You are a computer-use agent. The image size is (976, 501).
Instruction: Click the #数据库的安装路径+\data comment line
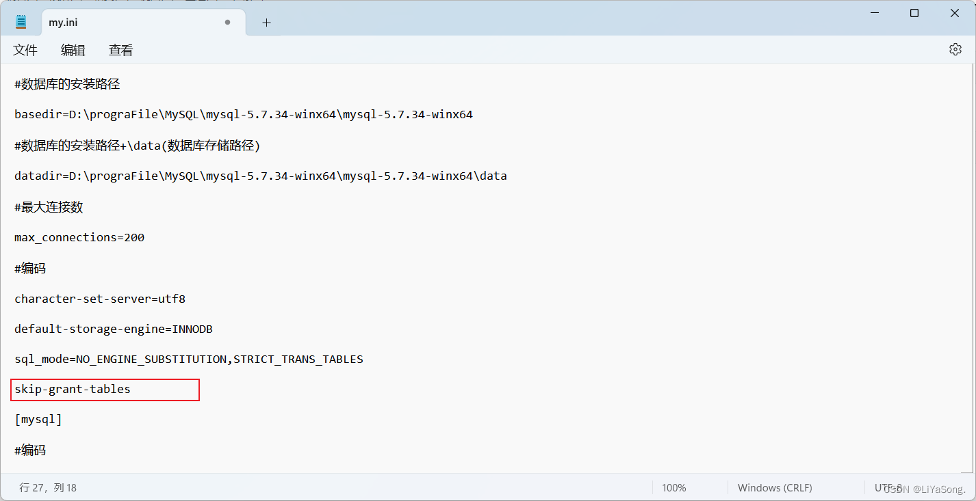138,145
